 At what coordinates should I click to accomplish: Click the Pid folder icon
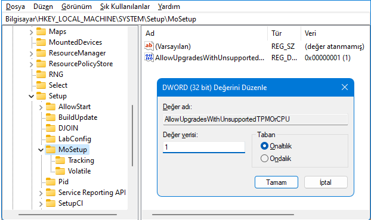pyautogui.click(x=51, y=182)
